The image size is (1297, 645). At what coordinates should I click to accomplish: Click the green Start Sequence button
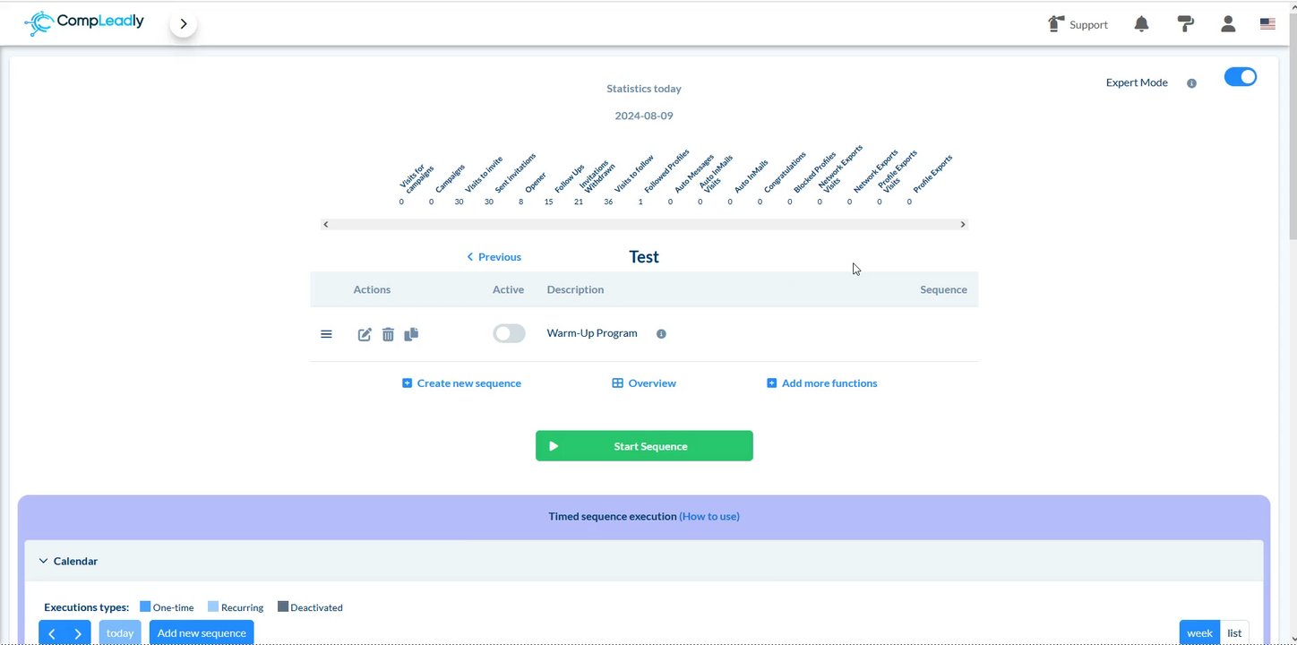pos(644,446)
